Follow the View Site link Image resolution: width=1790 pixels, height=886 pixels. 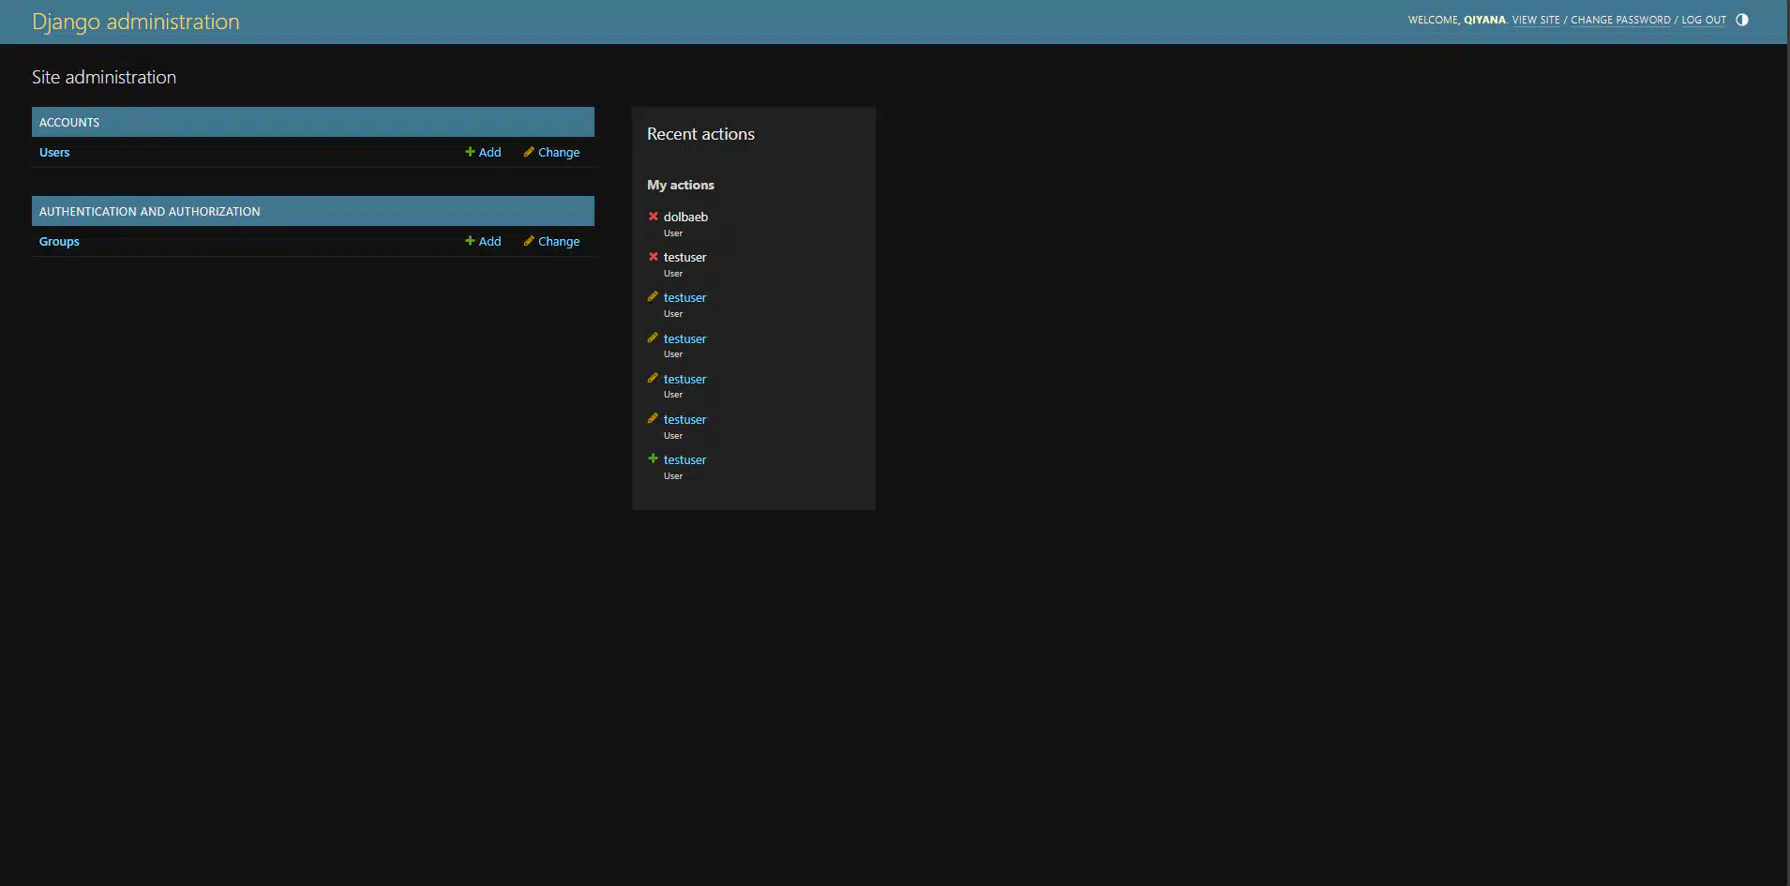(x=1536, y=20)
